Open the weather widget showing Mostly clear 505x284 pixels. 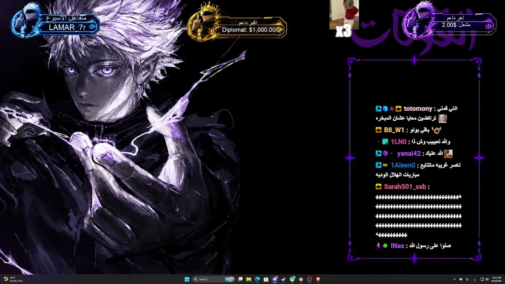coord(13,279)
